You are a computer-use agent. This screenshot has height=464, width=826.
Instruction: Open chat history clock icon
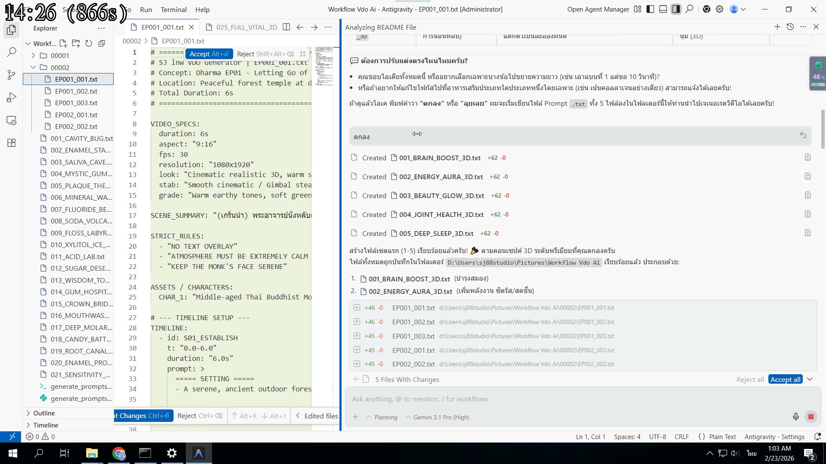tap(790, 27)
